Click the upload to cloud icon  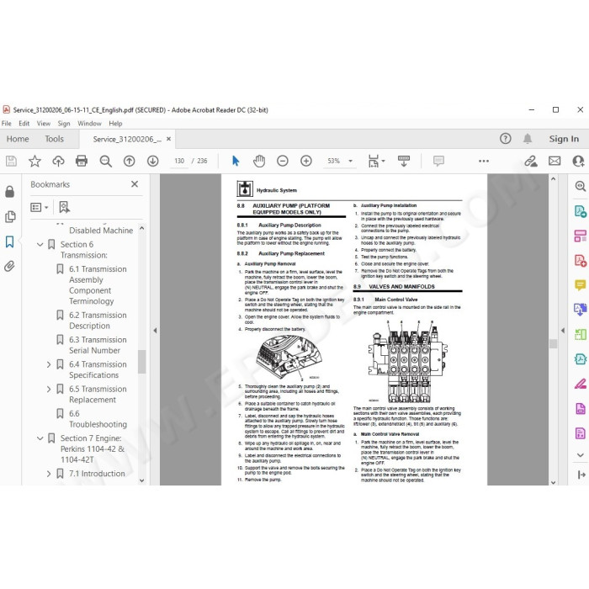(58, 162)
